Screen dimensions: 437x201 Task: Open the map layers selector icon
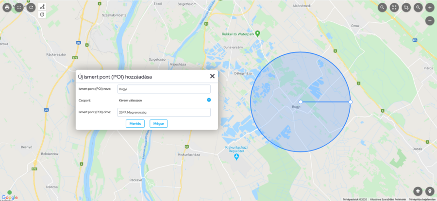point(418,191)
